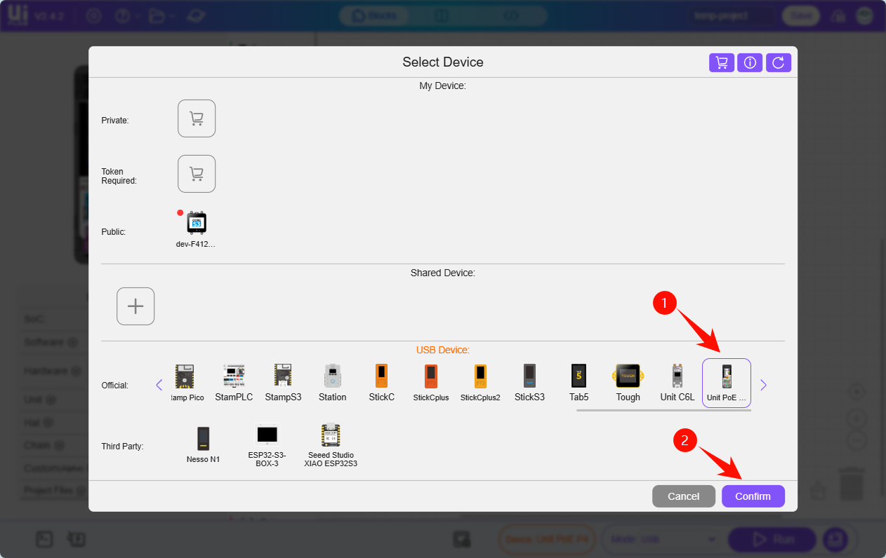Refresh the device list
Screen dimensions: 886x558
(x=778, y=62)
